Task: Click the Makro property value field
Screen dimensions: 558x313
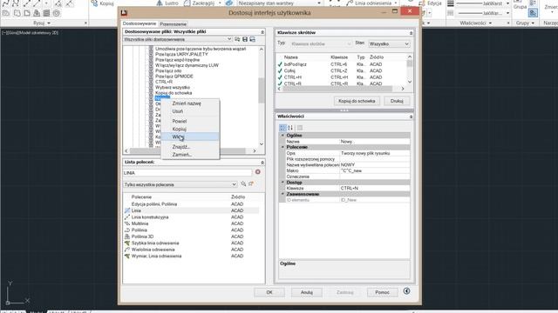Action: tap(375, 170)
